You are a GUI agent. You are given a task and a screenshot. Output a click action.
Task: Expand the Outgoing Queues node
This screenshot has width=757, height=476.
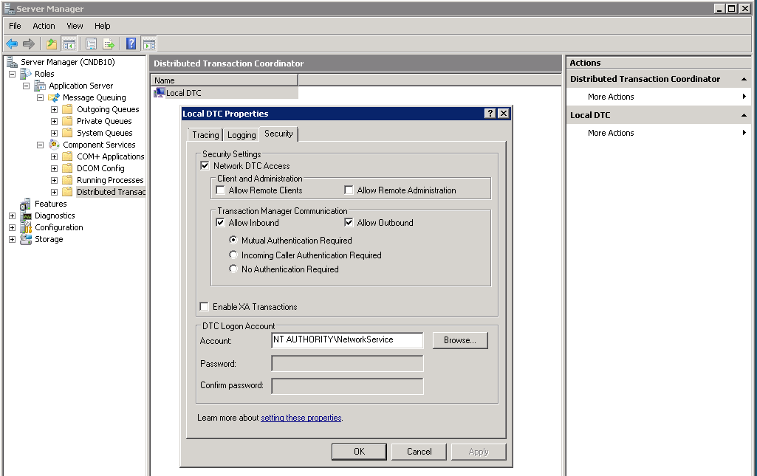(53, 108)
